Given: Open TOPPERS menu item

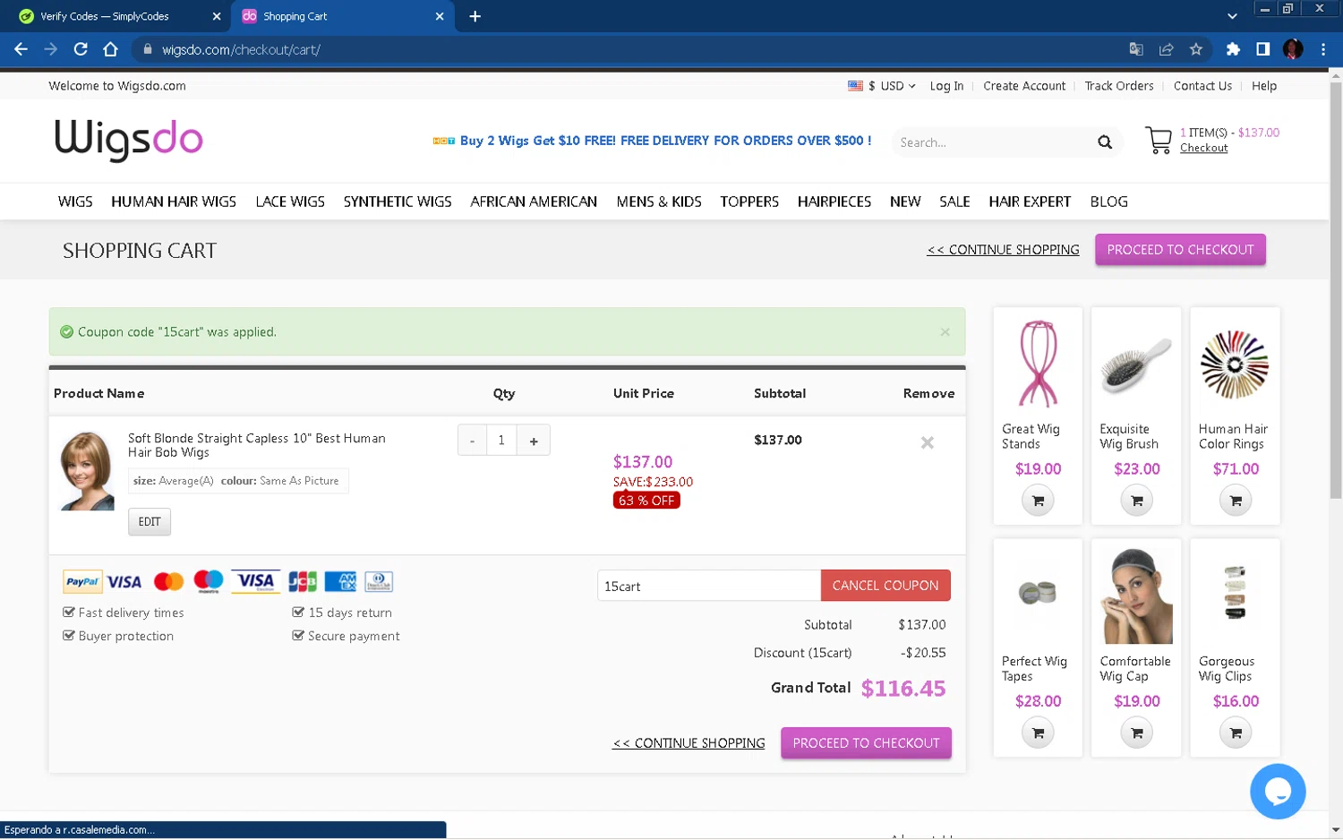Looking at the screenshot, I should click(749, 202).
